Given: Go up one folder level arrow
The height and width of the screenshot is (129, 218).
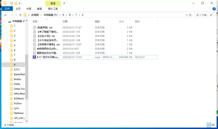Looking at the screenshot, I should pyautogui.click(x=20, y=15).
